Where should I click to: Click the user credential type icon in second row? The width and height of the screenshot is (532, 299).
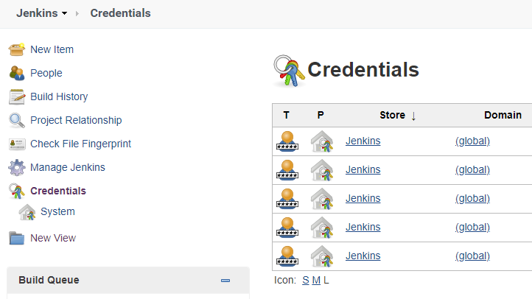(x=287, y=170)
